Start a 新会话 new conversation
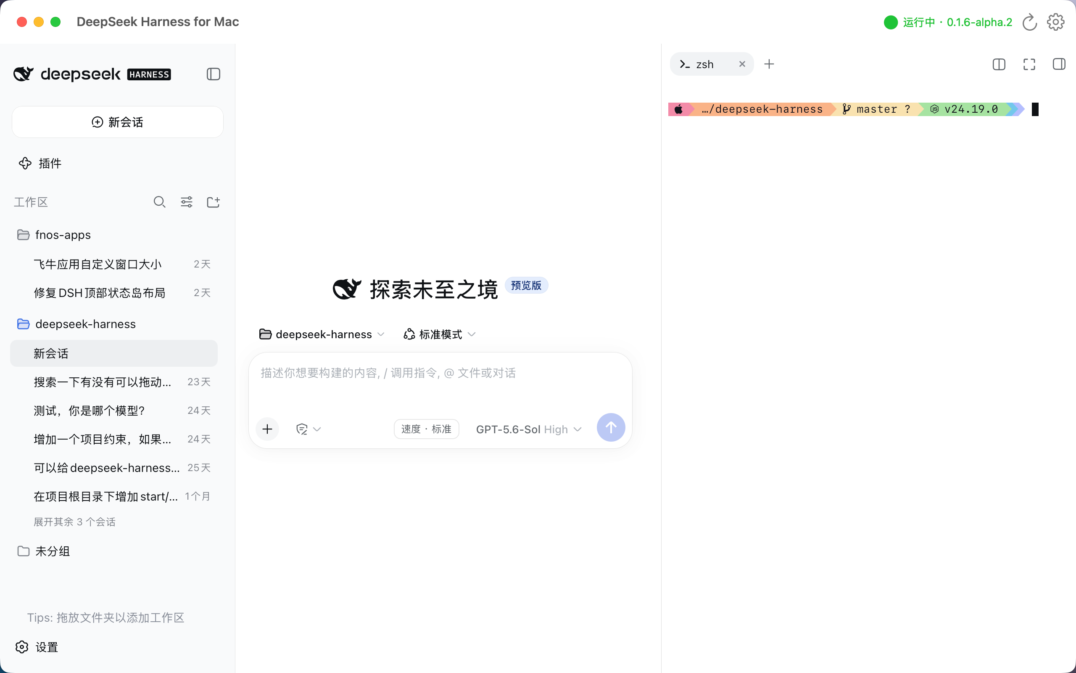 coord(117,122)
